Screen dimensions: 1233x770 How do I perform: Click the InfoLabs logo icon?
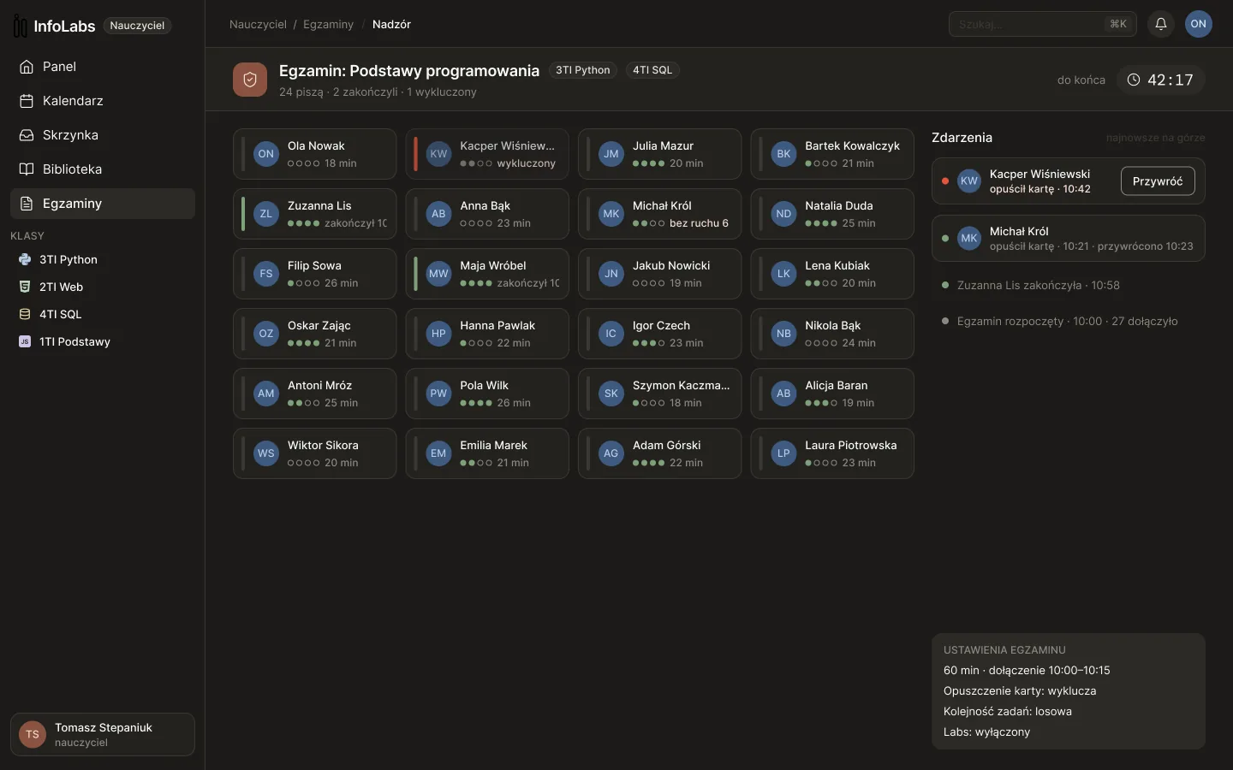pyautogui.click(x=20, y=26)
